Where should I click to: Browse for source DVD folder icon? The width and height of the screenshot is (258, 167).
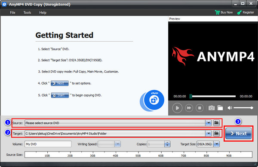click(216, 123)
